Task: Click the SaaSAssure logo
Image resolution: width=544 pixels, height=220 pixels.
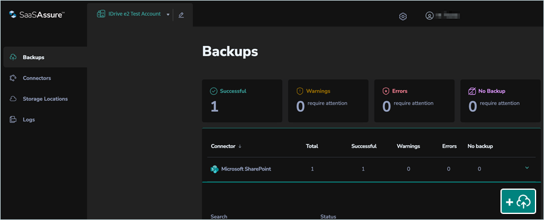Action: point(37,15)
